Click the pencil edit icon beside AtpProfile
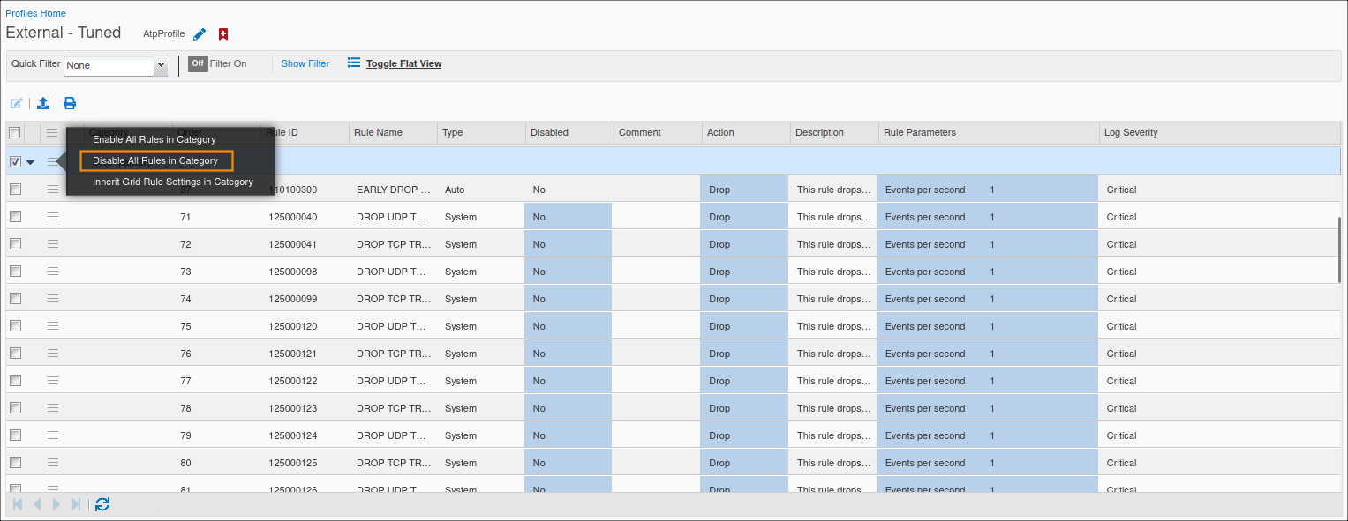This screenshot has width=1348, height=521. pos(200,34)
